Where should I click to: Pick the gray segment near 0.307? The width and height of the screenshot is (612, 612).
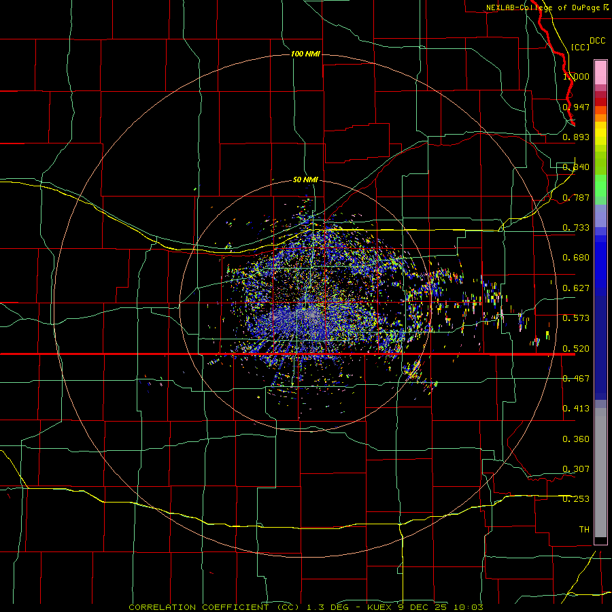click(600, 473)
